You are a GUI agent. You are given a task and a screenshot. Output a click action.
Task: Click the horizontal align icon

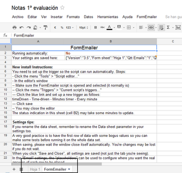pos(141,27)
